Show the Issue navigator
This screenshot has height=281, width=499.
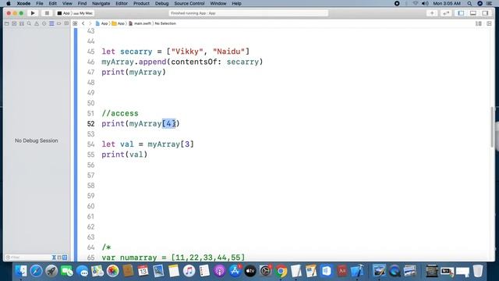[37, 23]
